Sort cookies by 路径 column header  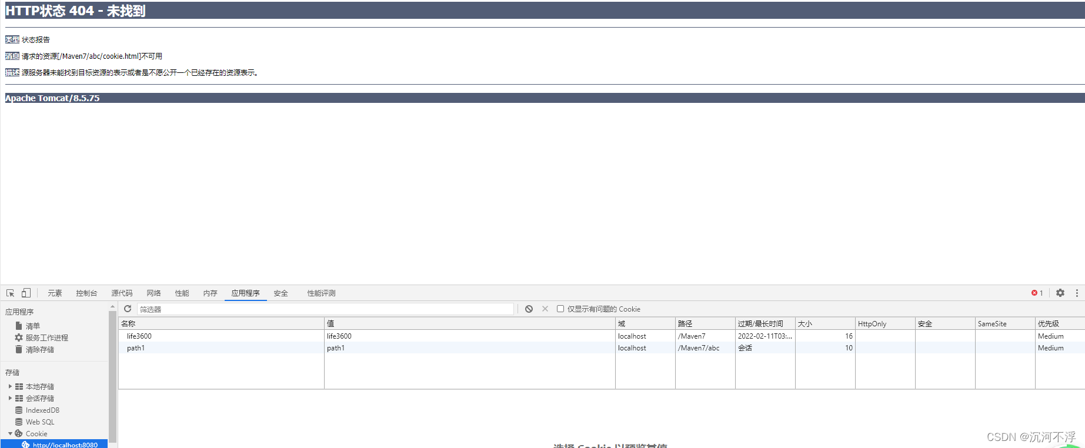pos(705,323)
